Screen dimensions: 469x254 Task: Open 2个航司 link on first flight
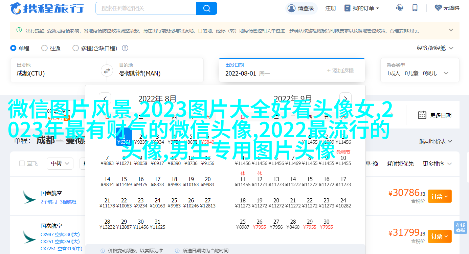pyautogui.click(x=49, y=202)
